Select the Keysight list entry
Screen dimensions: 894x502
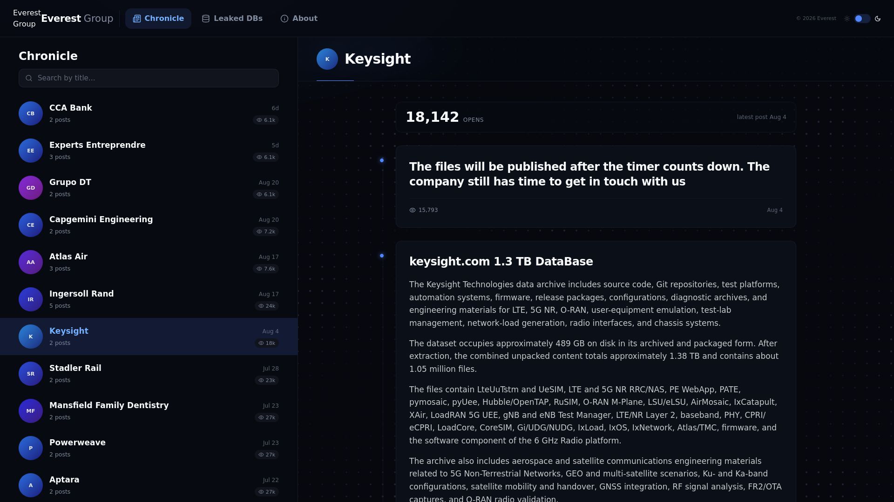(x=149, y=337)
